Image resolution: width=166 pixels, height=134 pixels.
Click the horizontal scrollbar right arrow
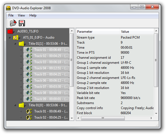(151, 118)
